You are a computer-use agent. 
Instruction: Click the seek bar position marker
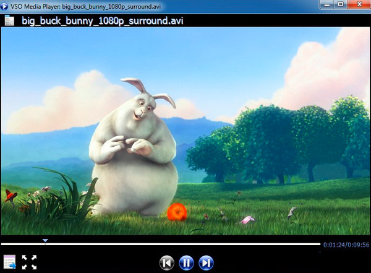click(x=45, y=241)
